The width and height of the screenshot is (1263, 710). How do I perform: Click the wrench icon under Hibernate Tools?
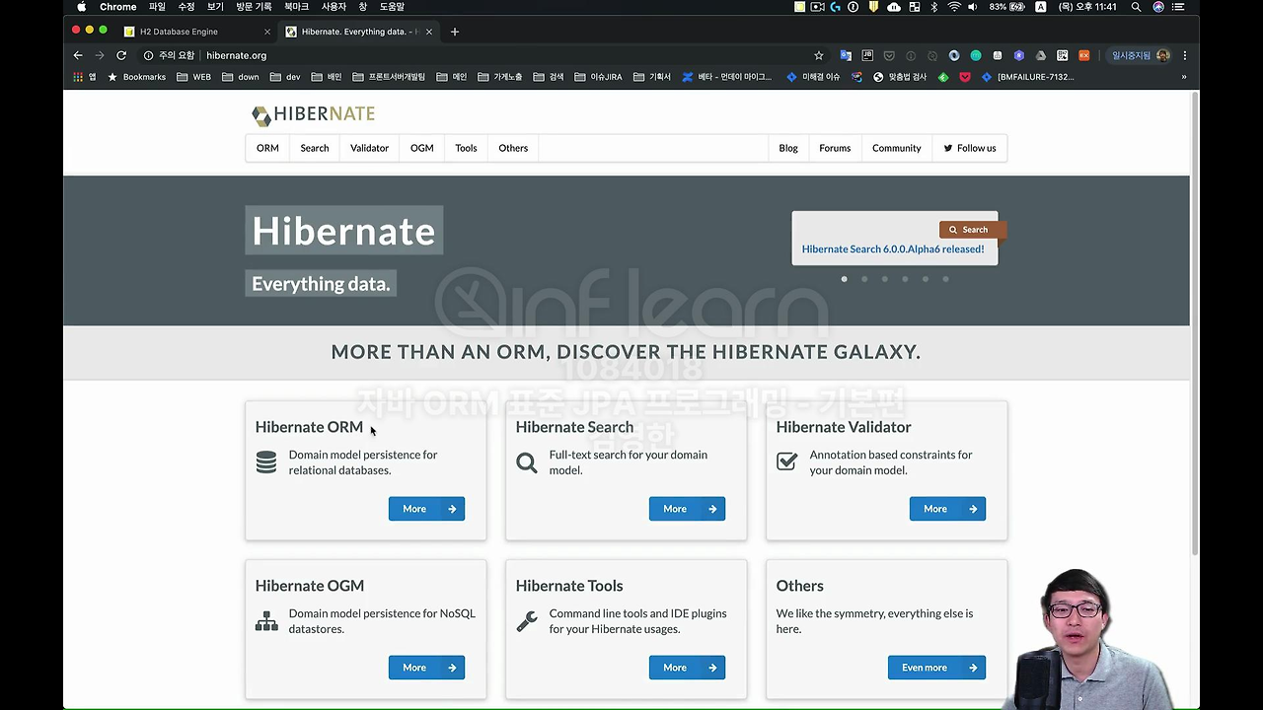tap(527, 621)
